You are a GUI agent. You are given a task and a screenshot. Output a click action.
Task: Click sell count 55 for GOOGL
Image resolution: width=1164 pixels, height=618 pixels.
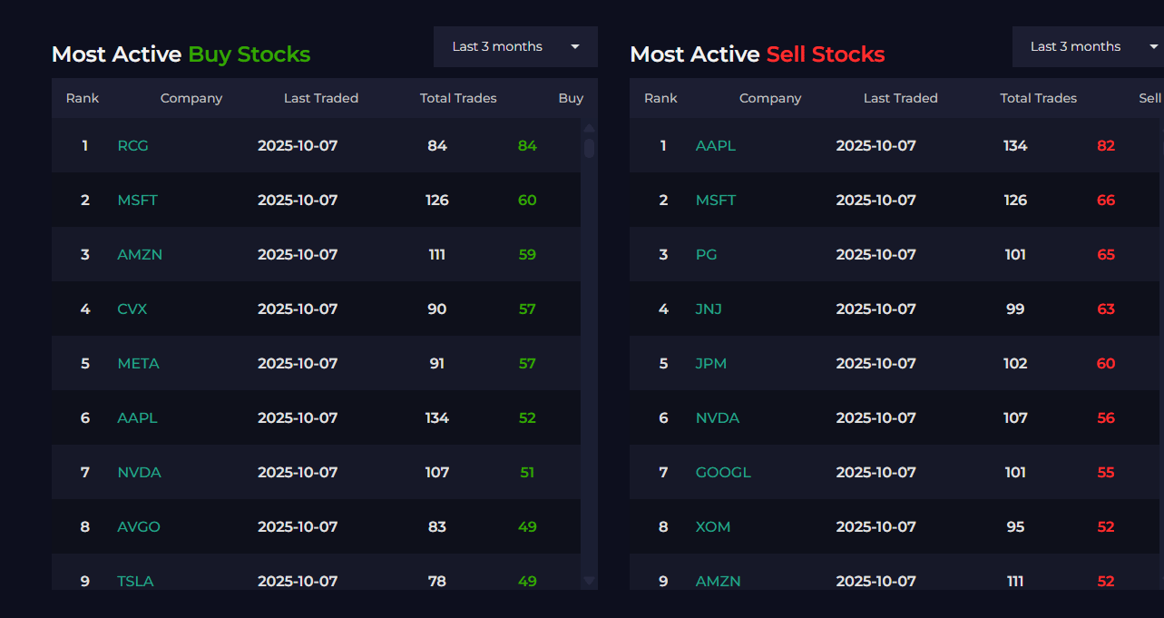1106,472
